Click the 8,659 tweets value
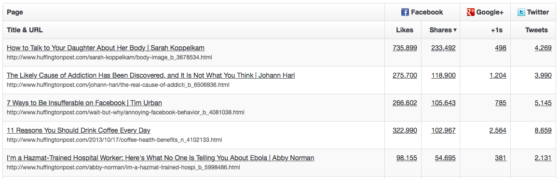Screen dimensions: 559x179 click(543, 130)
